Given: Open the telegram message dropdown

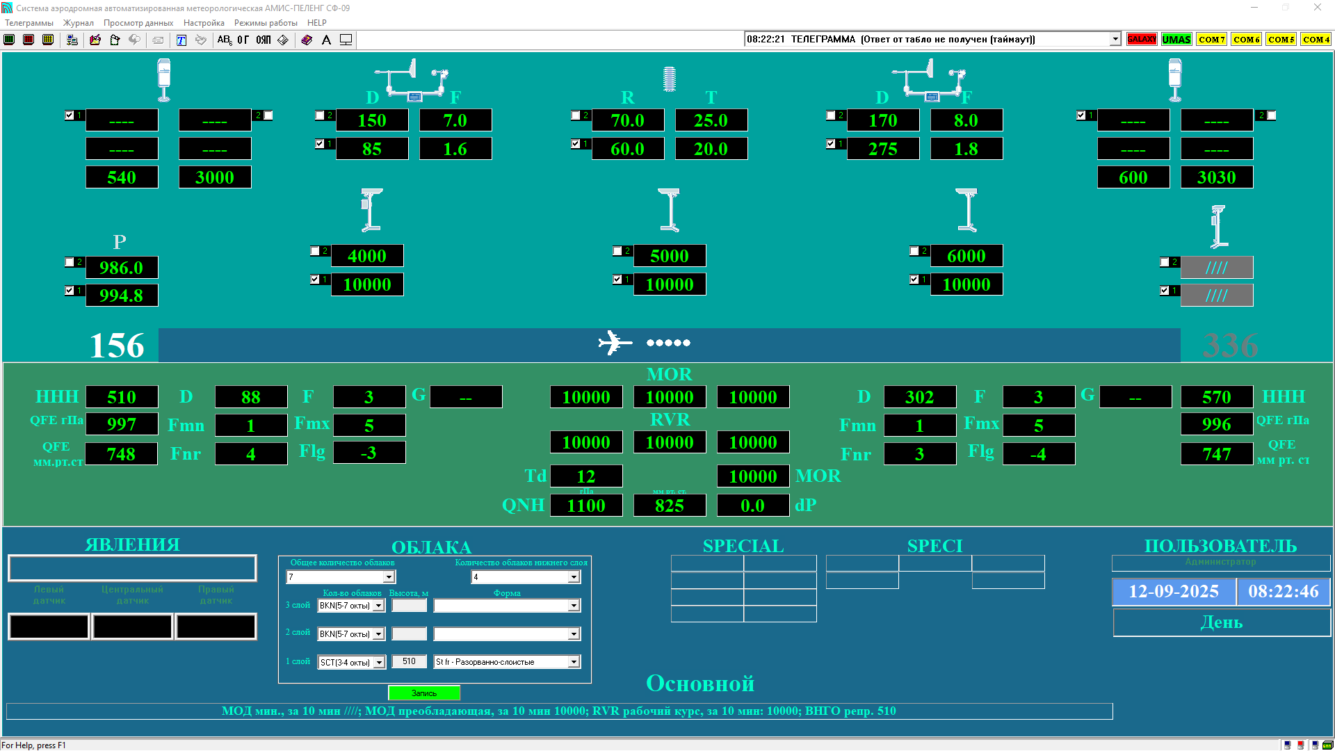Looking at the screenshot, I should pyautogui.click(x=1115, y=40).
